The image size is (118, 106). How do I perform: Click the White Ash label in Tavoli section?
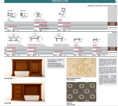(112, 52)
